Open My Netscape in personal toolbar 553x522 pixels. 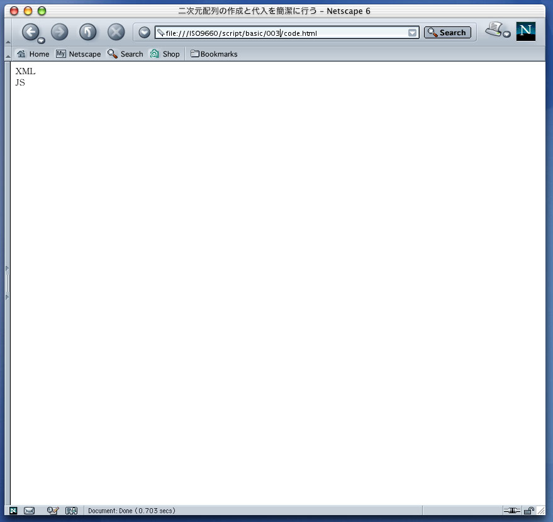78,54
